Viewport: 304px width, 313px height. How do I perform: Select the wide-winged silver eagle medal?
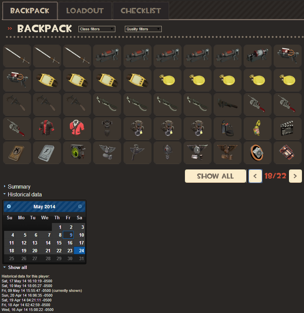point(197,152)
